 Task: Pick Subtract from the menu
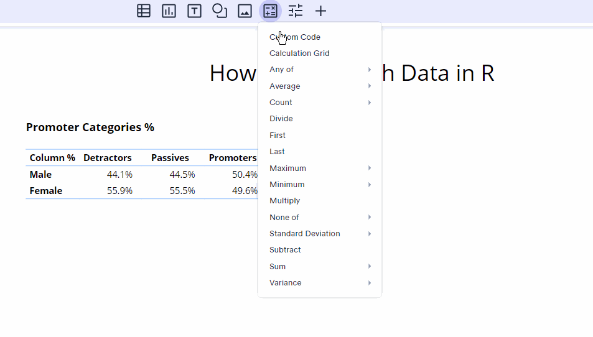tap(285, 250)
